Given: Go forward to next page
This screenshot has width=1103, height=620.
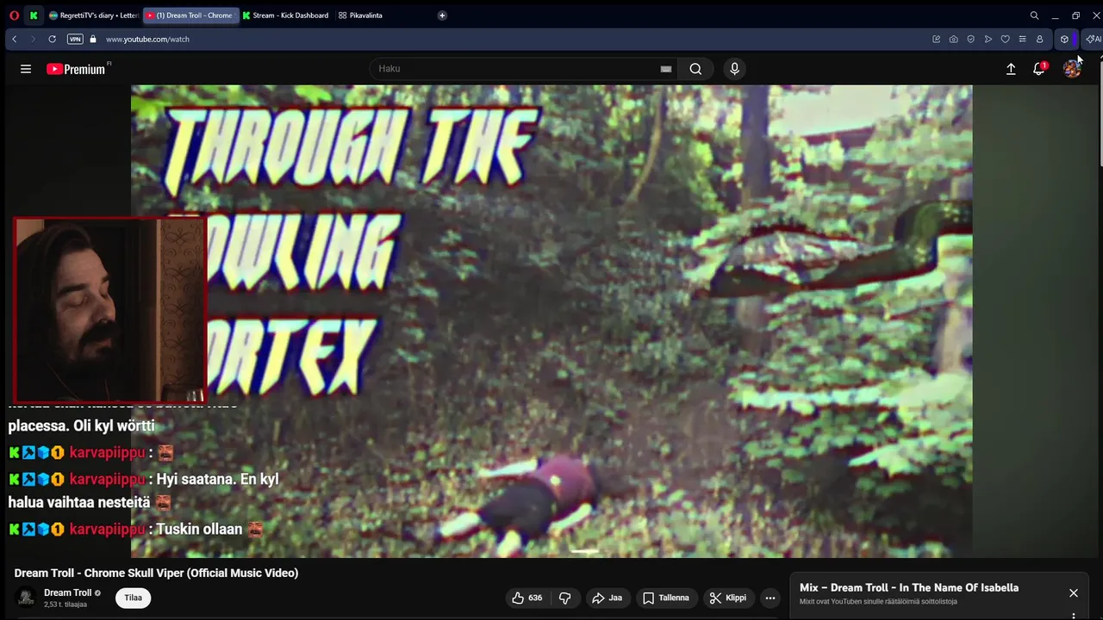Looking at the screenshot, I should pyautogui.click(x=33, y=39).
